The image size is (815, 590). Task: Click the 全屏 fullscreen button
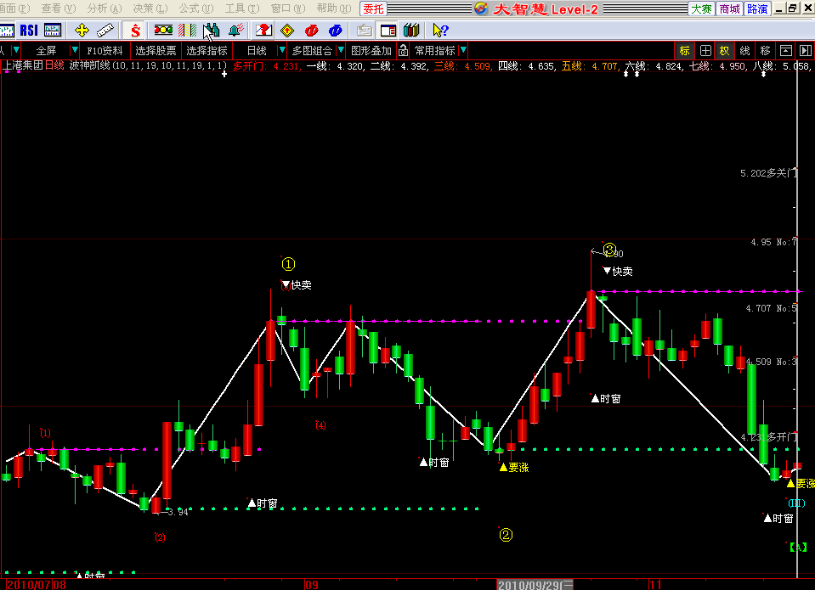tap(46, 50)
